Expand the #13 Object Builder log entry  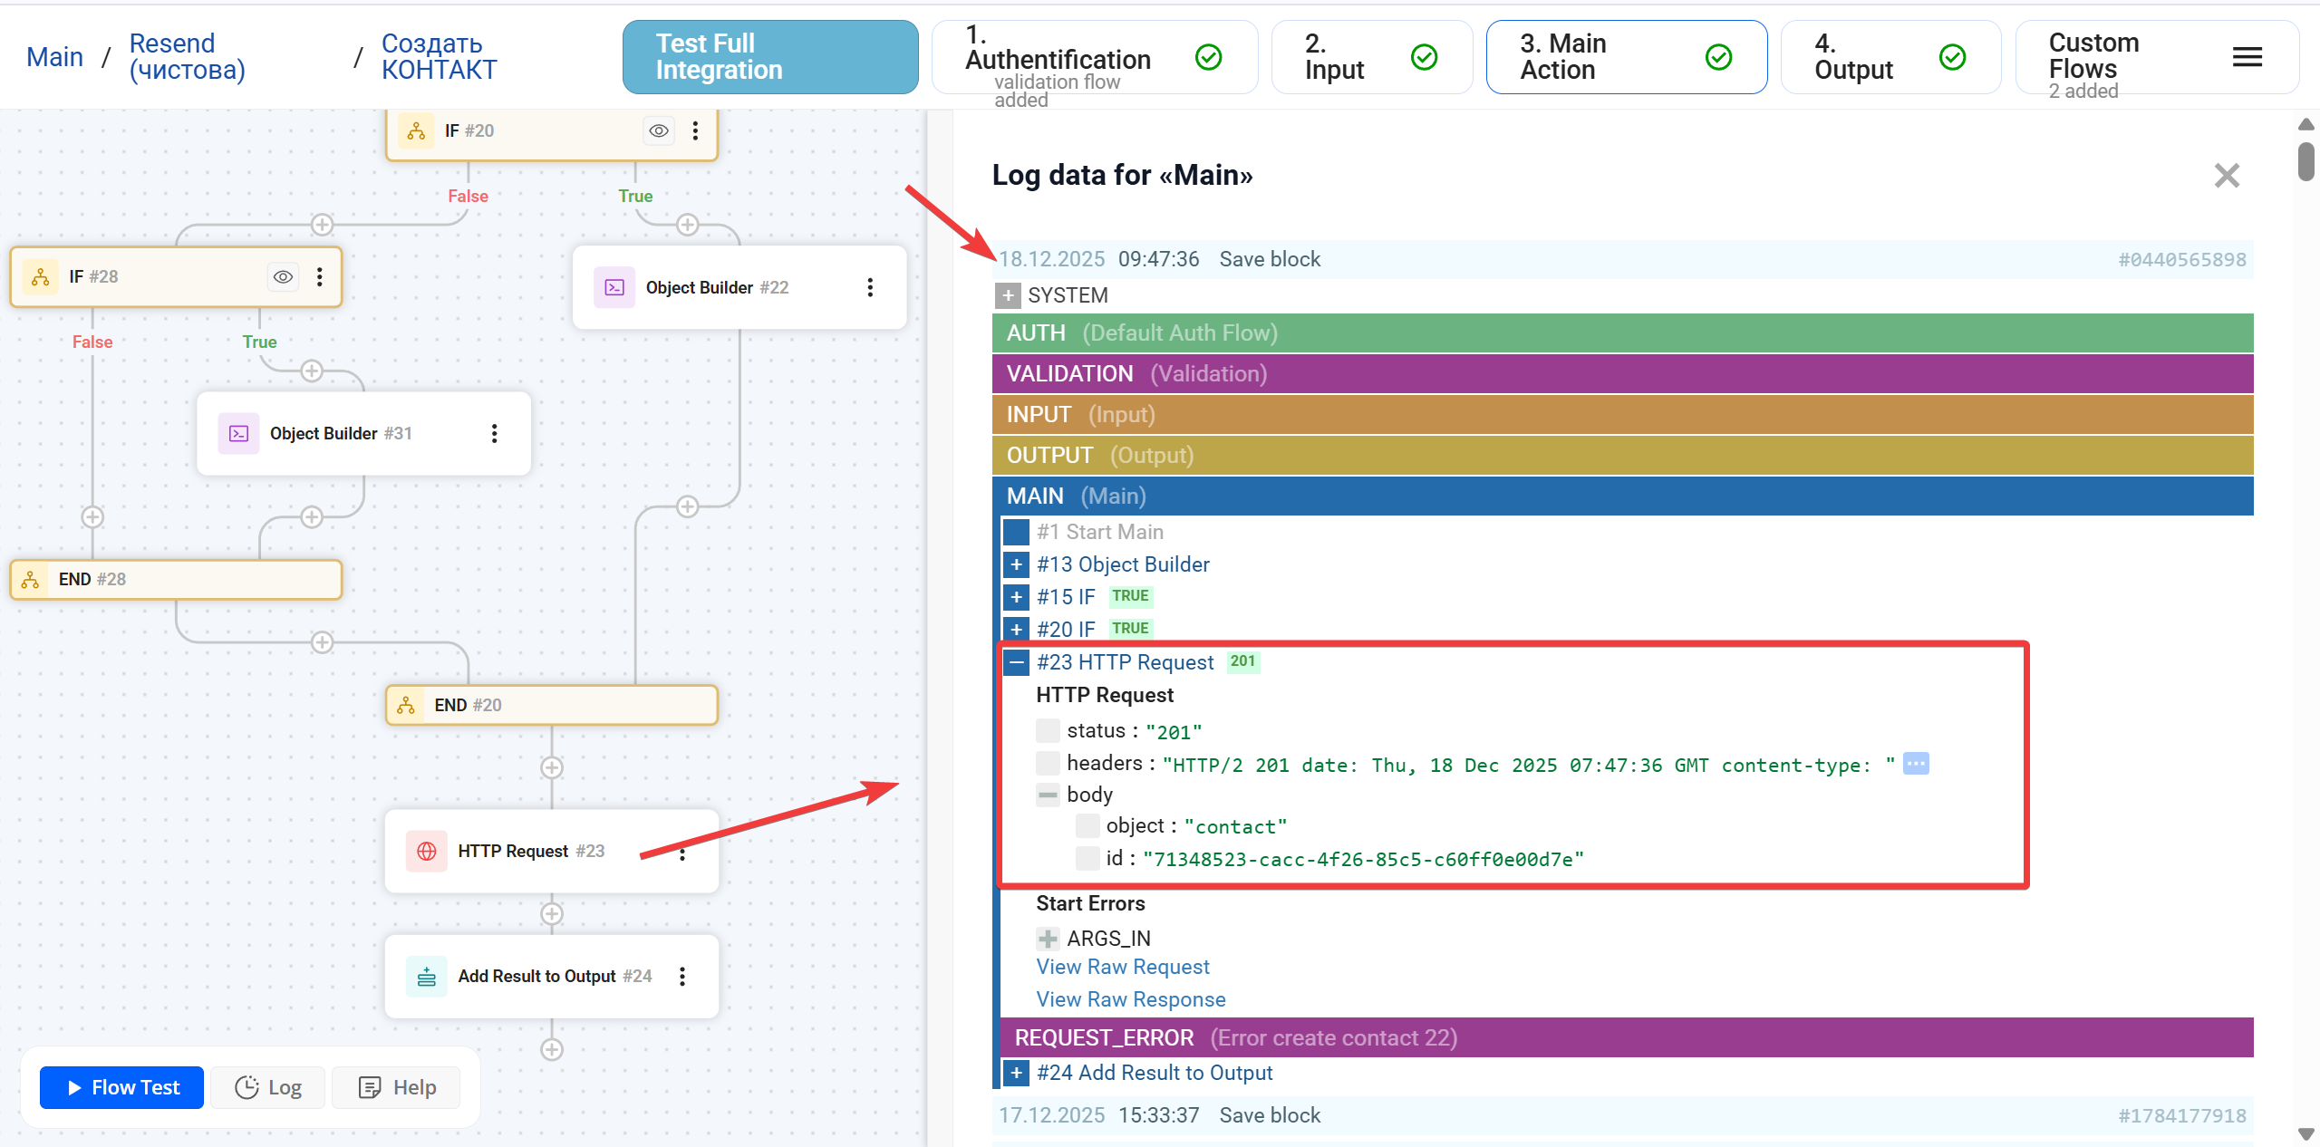pos(1016,564)
